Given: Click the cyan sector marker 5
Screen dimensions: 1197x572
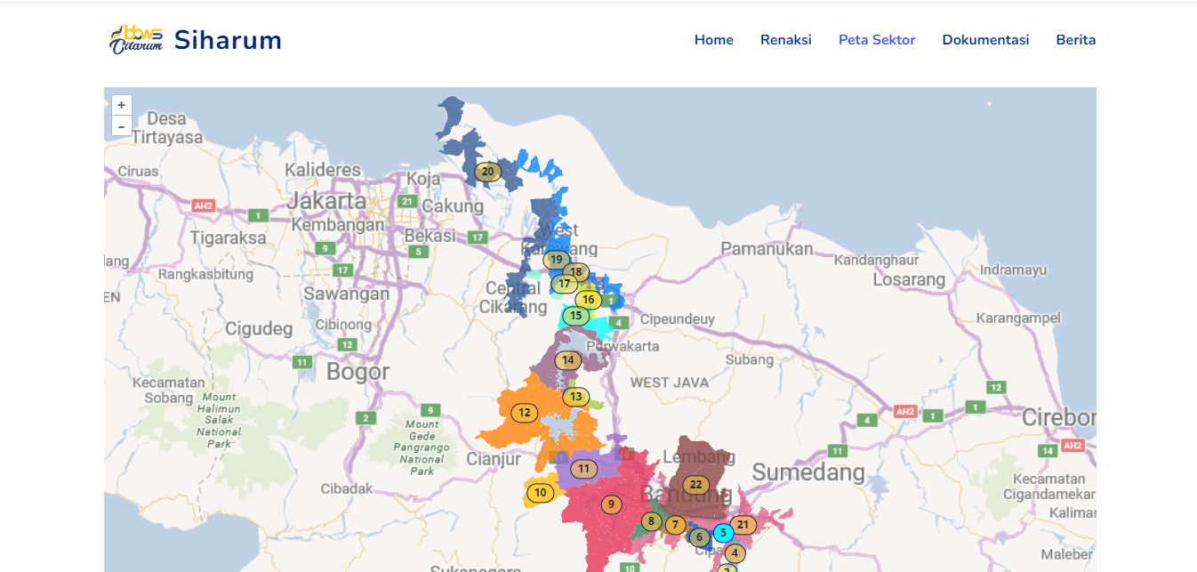Looking at the screenshot, I should tap(723, 533).
